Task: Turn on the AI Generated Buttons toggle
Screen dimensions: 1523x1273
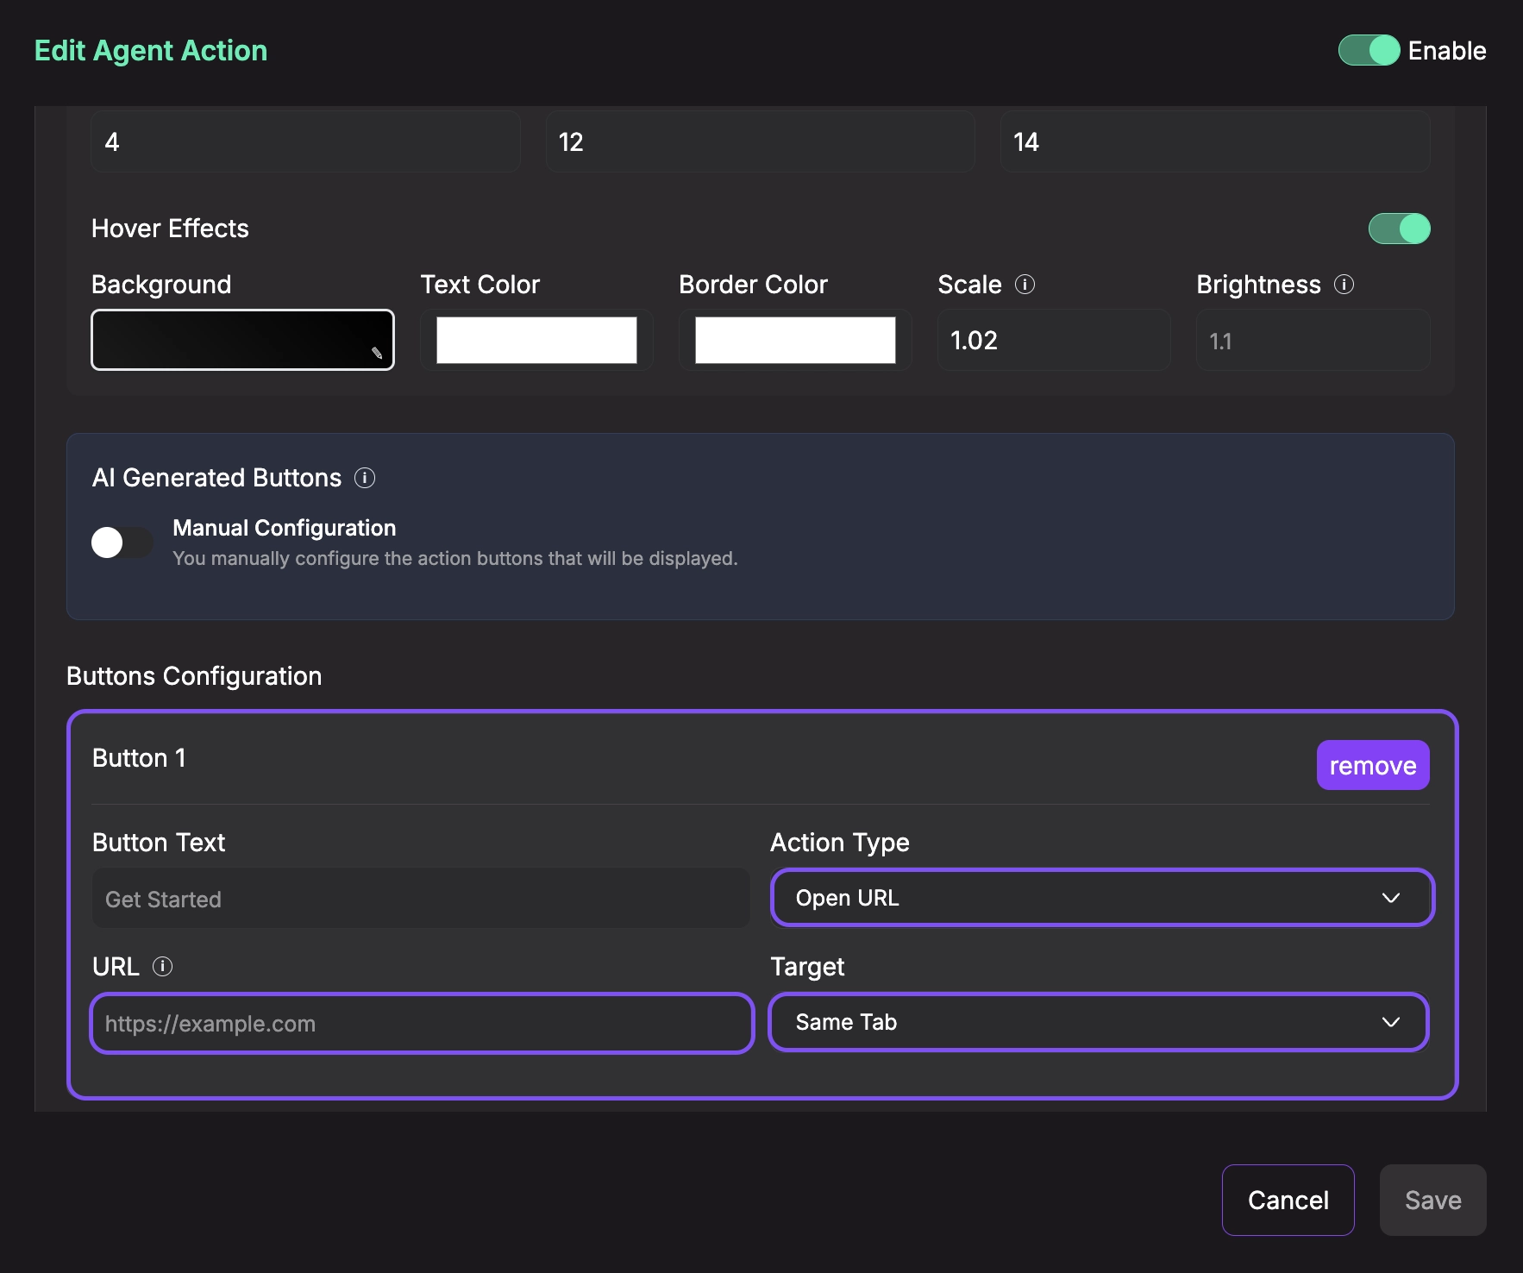Action: coord(122,542)
